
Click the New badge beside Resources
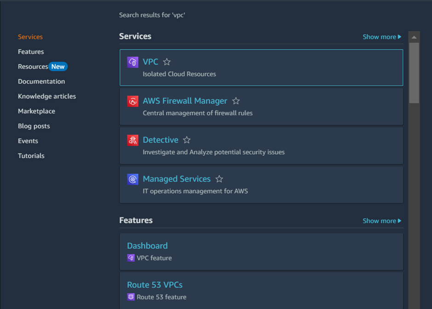58,66
